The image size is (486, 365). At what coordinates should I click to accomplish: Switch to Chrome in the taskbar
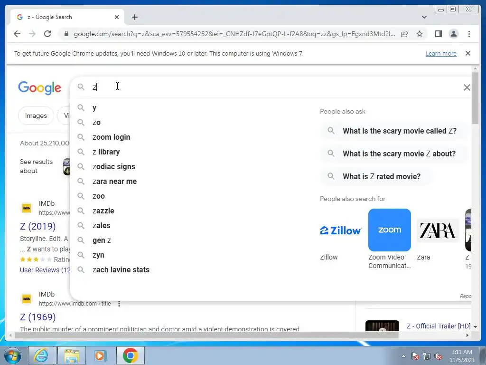130,355
